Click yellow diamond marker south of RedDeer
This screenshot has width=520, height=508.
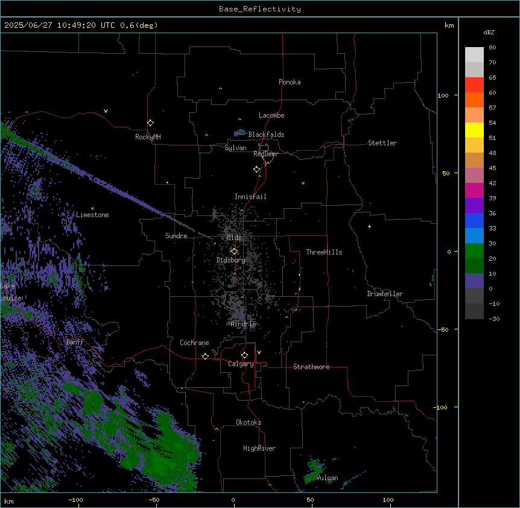coord(257,170)
